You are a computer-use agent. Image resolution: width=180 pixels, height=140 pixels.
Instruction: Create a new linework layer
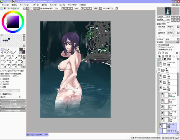click(x=163, y=53)
